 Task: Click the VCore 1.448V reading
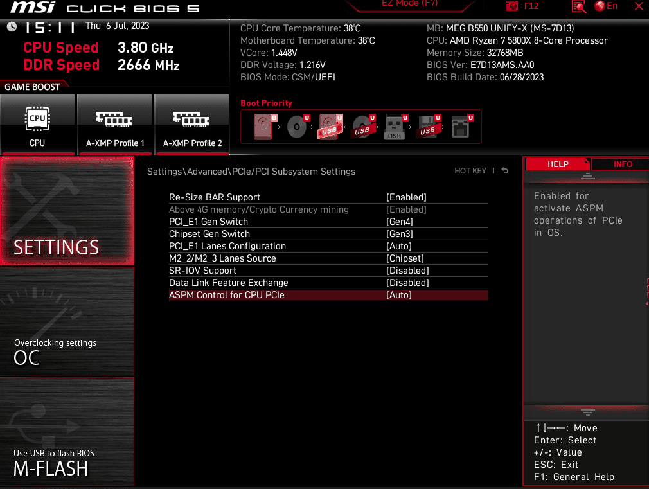pos(269,53)
